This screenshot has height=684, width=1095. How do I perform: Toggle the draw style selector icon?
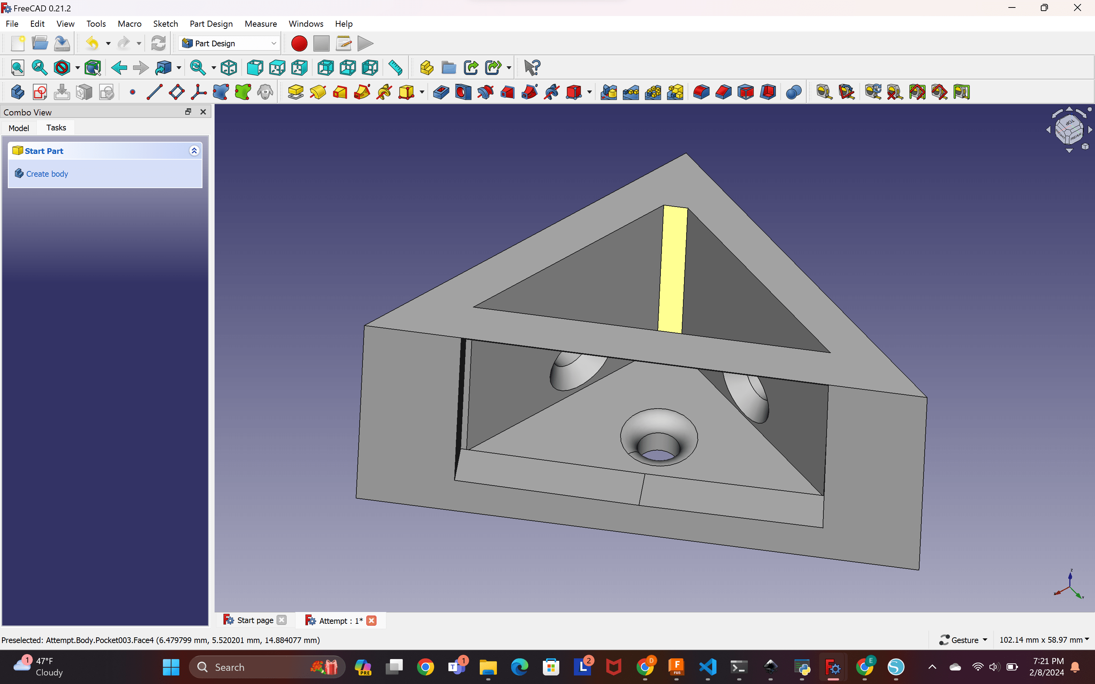coord(62,68)
